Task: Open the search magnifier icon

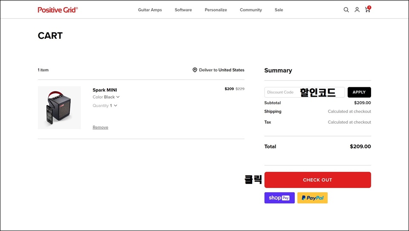Action: pyautogui.click(x=346, y=10)
